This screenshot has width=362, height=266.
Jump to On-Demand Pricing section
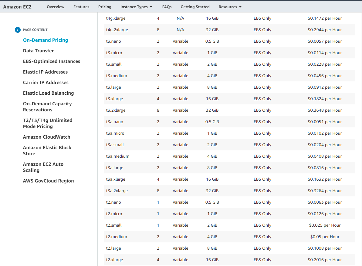pyautogui.click(x=46, y=40)
